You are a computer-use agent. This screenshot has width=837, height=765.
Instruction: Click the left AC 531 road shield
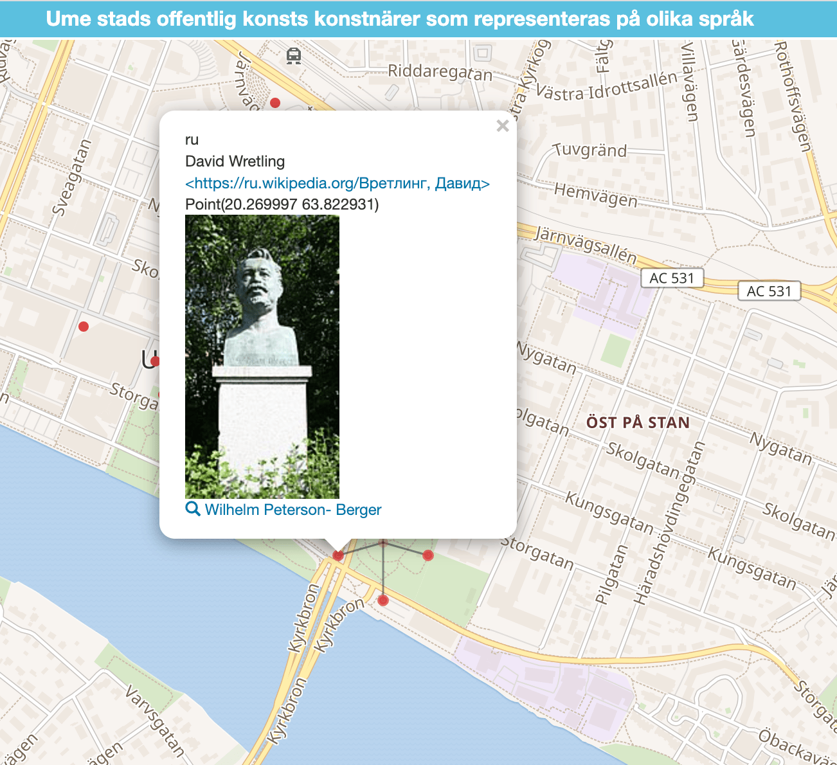[672, 278]
